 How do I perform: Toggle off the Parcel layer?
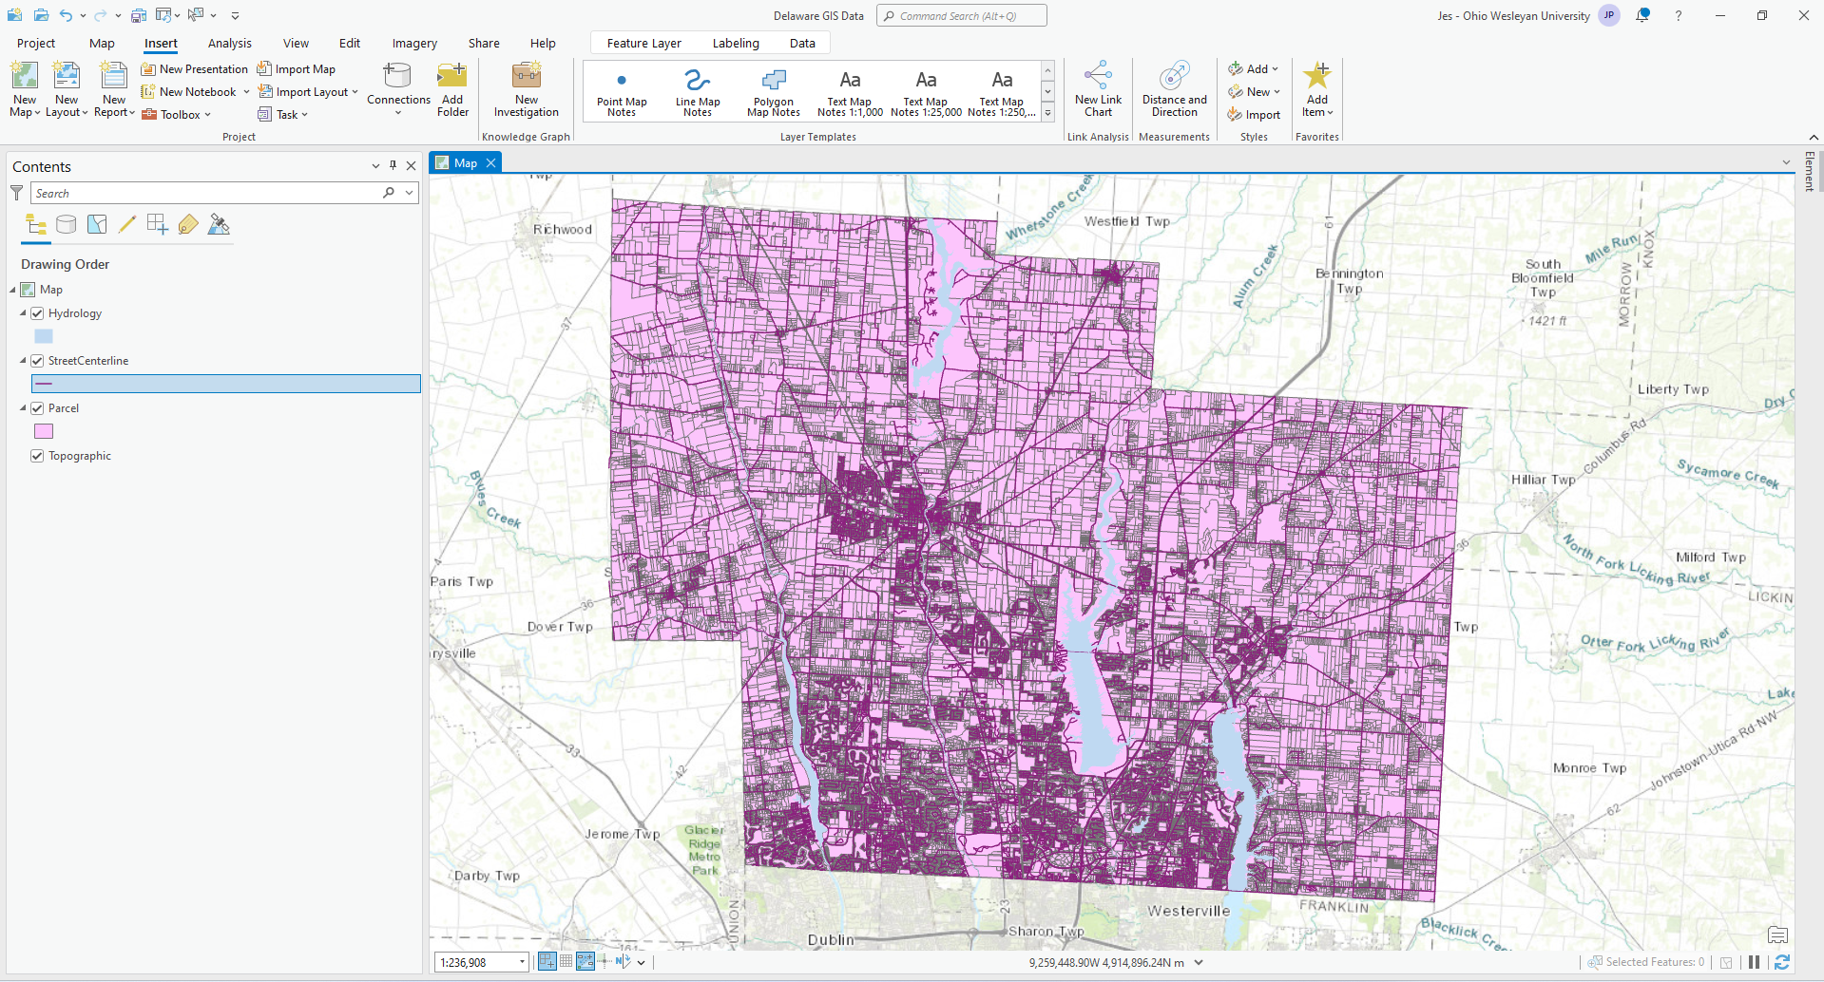click(x=37, y=407)
